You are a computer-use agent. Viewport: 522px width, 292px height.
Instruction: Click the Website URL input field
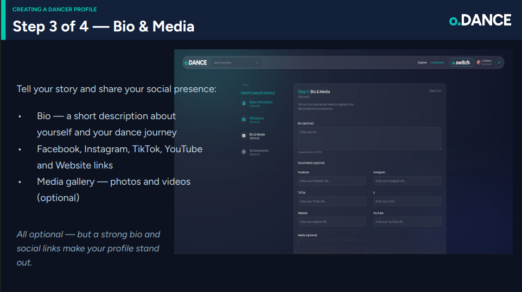click(332, 222)
